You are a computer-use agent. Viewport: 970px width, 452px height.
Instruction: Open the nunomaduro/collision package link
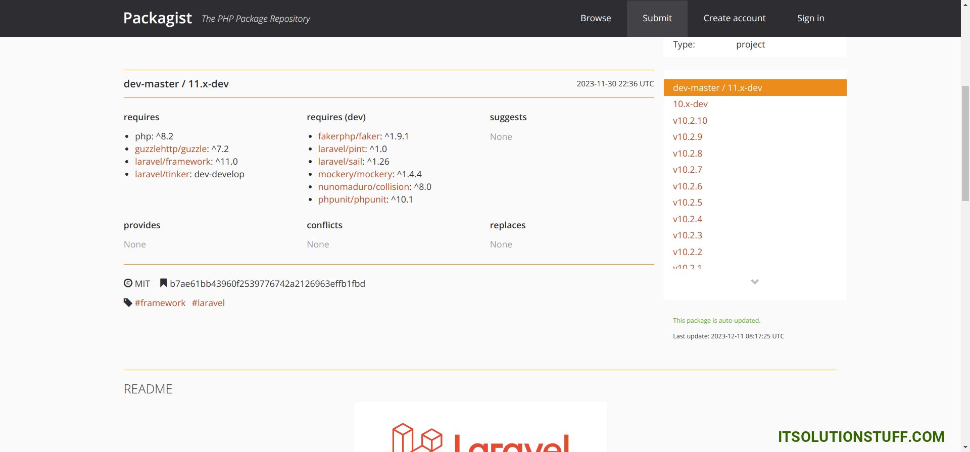[364, 187]
